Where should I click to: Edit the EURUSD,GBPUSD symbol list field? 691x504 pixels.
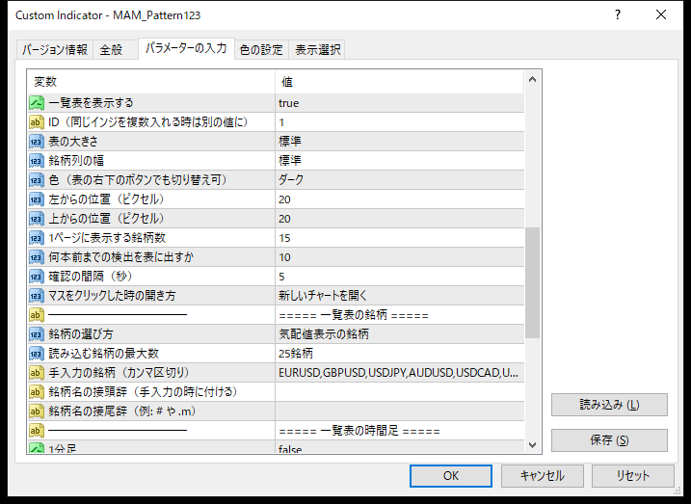coord(400,373)
